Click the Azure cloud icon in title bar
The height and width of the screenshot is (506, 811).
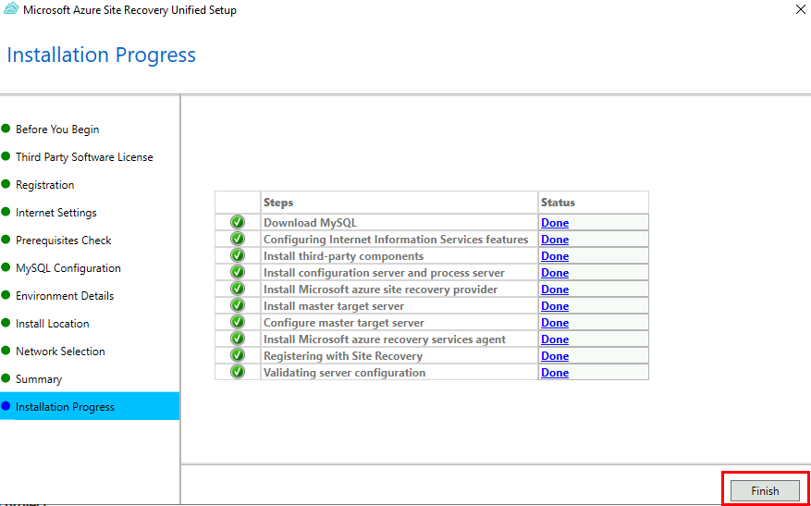(11, 10)
